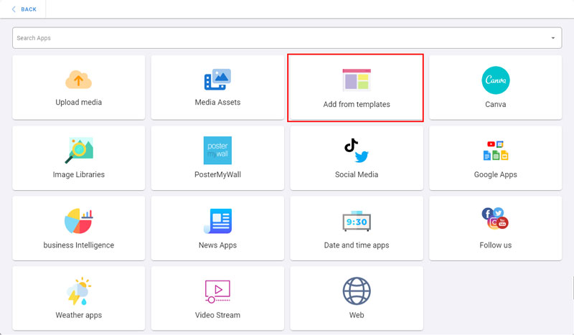Image resolution: width=574 pixels, height=335 pixels.
Task: Open the Google Apps icon cluster
Action: [x=495, y=151]
